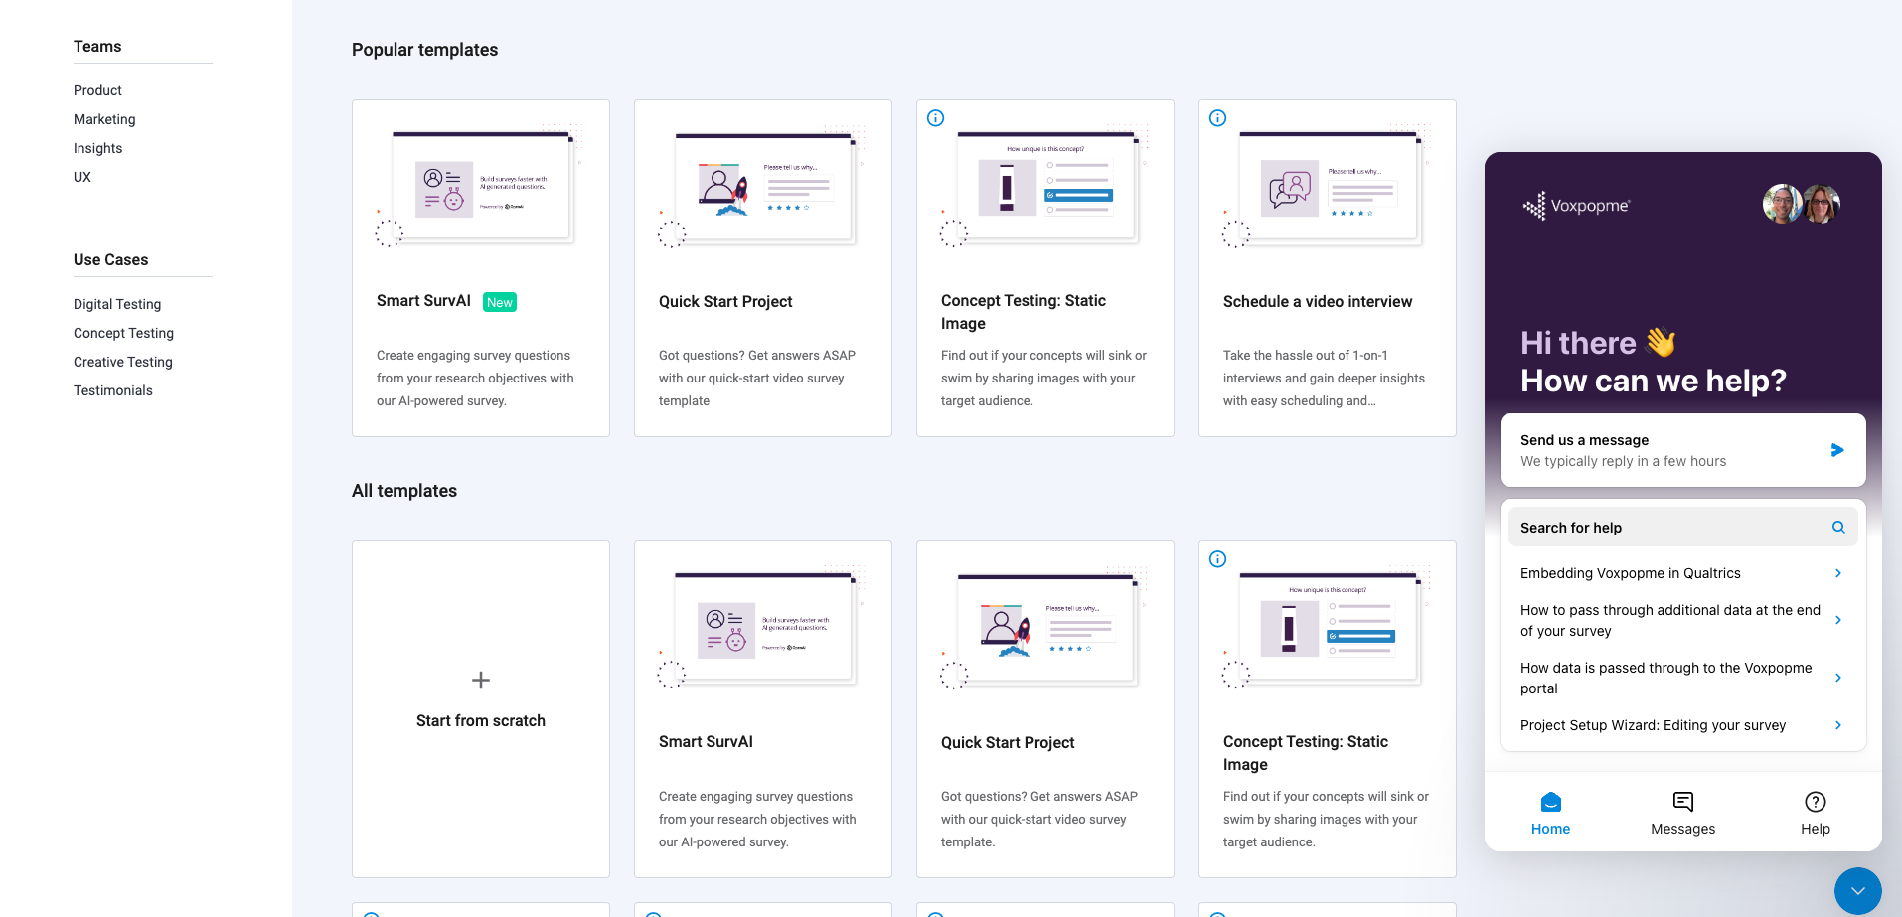The width and height of the screenshot is (1902, 917).
Task: Click info icon on popular Concept Testing card
Action: coord(935,118)
